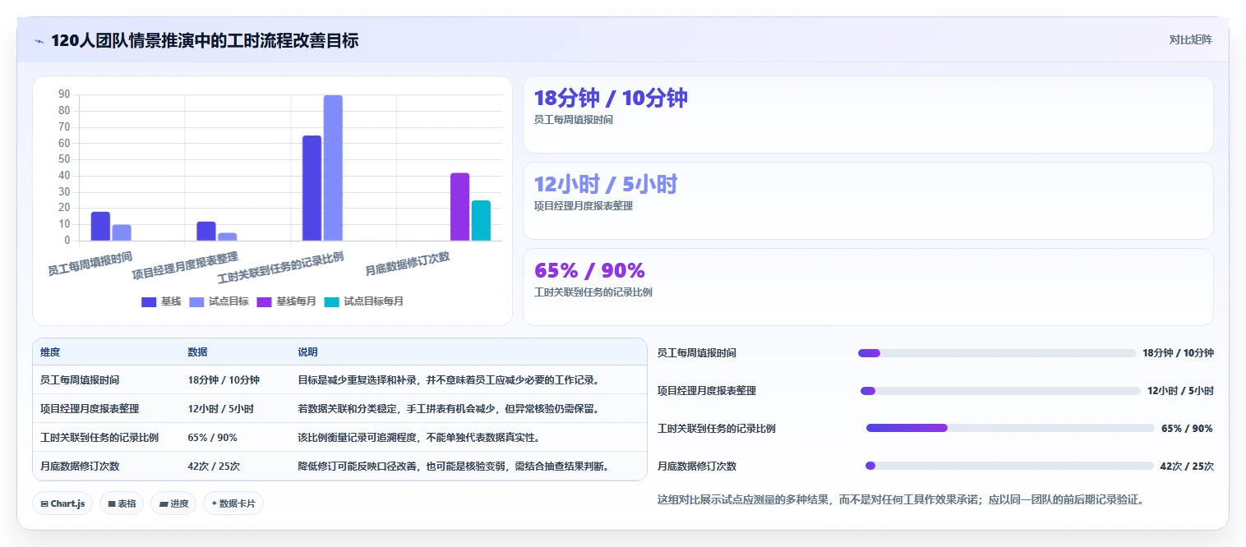
Task: Click the 18分钟 / 10分钟 stat card heading
Action: coord(611,98)
